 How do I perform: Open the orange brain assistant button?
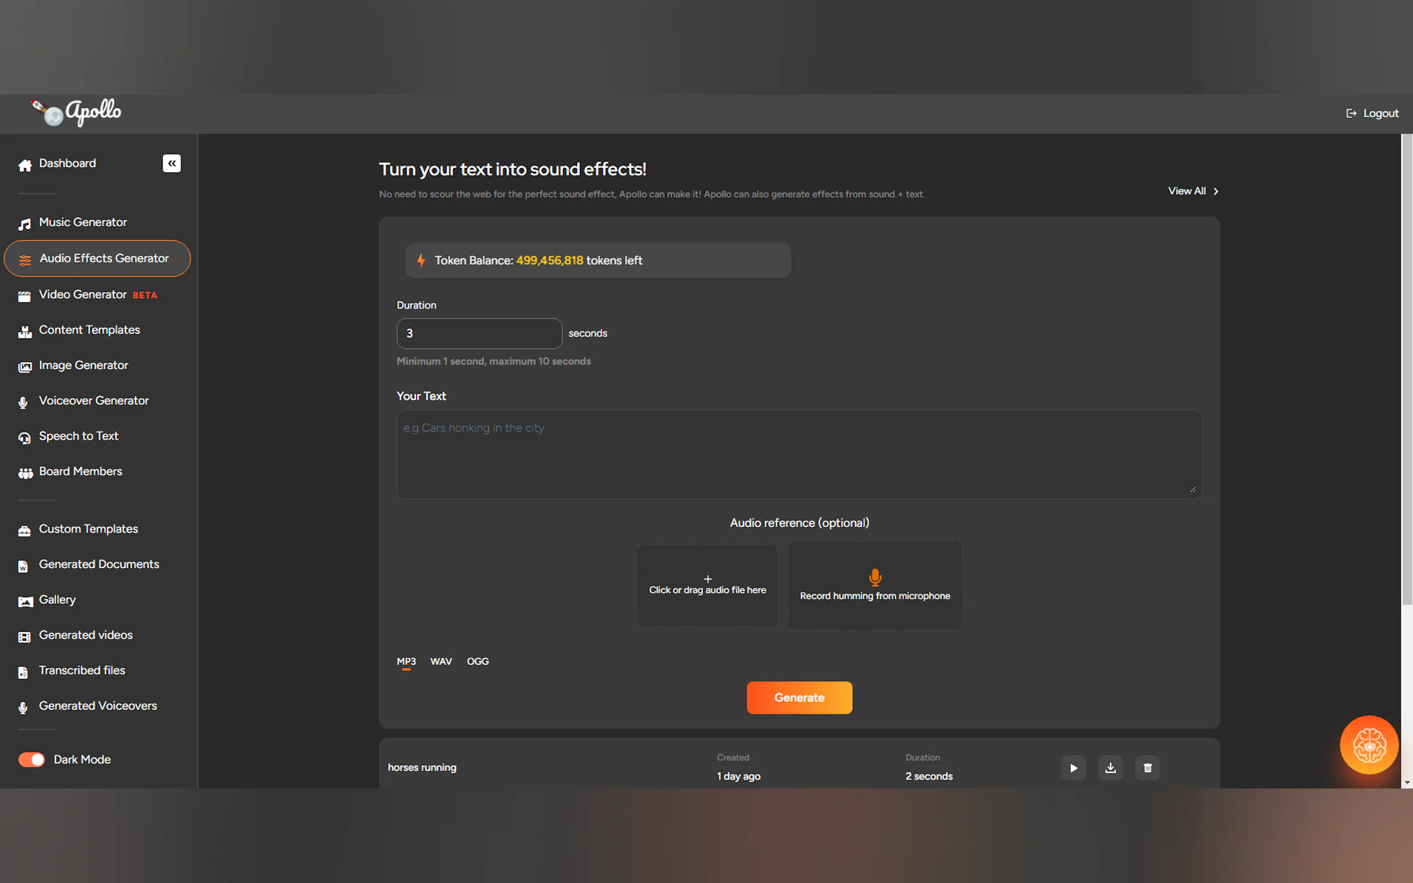1368,745
